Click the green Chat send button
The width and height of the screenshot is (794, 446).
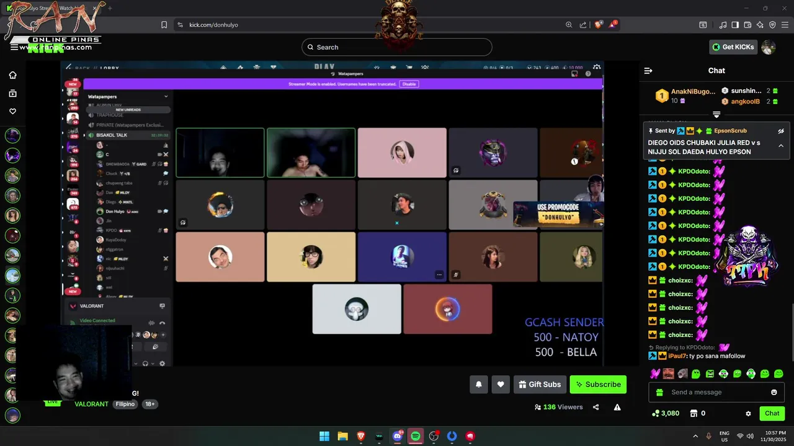(772, 413)
